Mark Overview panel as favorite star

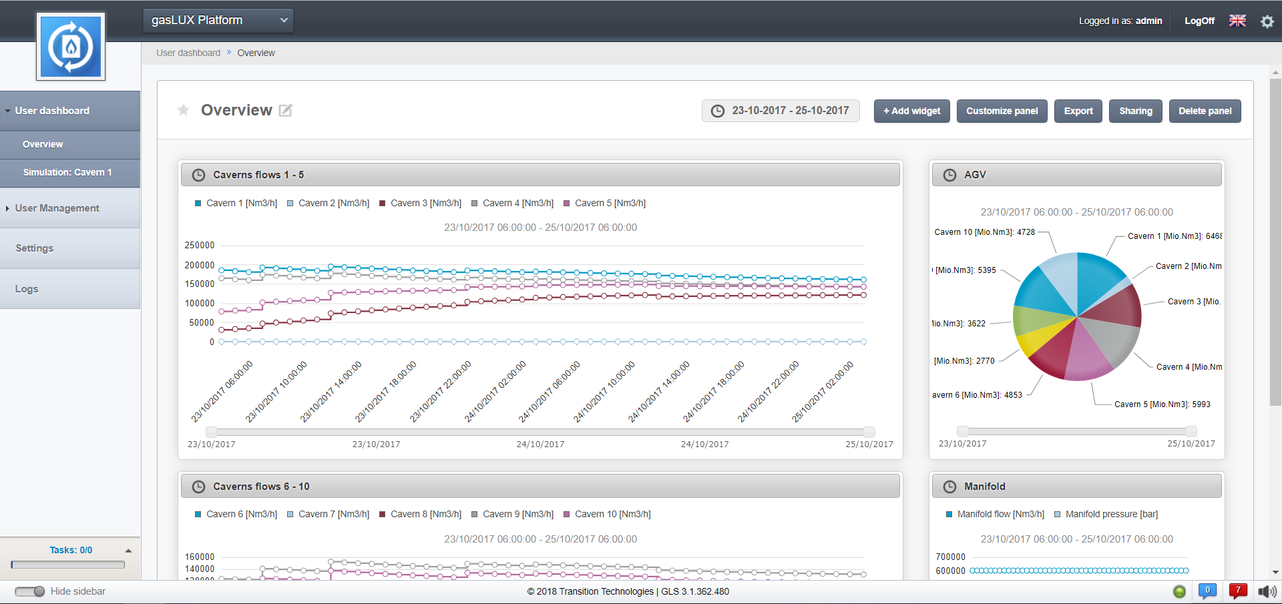(x=184, y=110)
